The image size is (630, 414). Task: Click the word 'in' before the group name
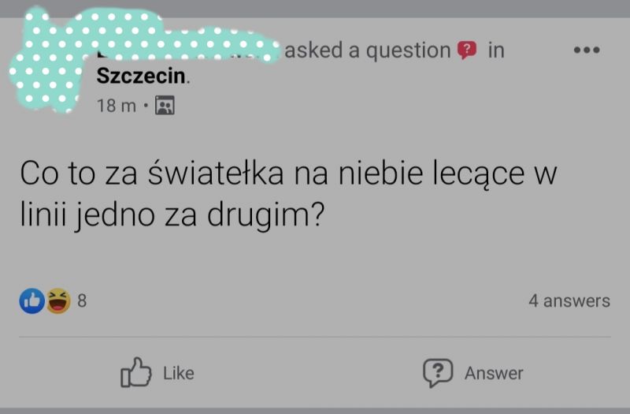click(496, 50)
